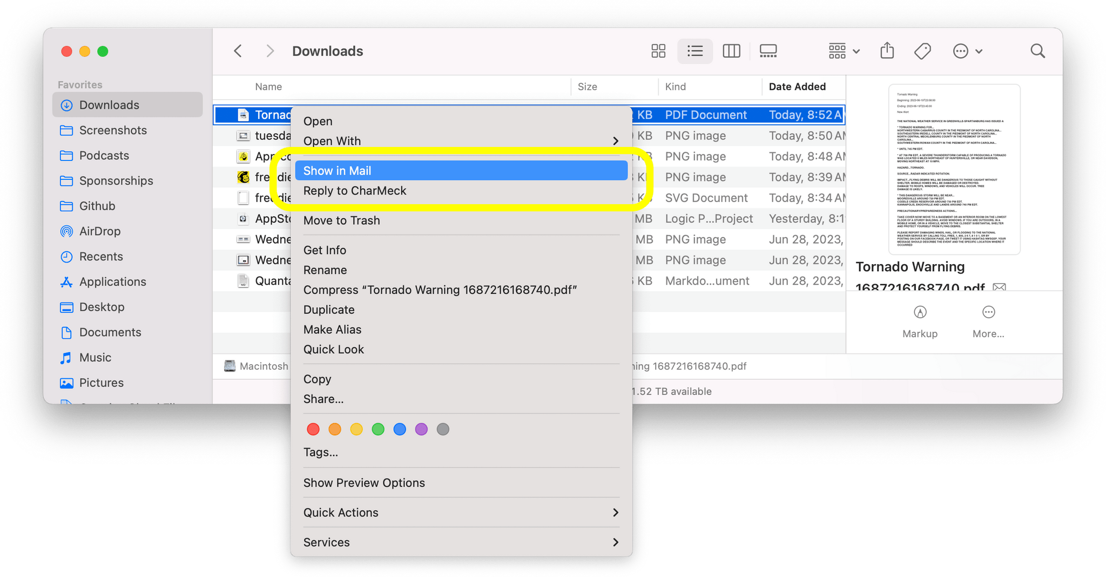The height and width of the screenshot is (577, 1106).
Task: Select Reply to CharMeck menu item
Action: point(355,191)
